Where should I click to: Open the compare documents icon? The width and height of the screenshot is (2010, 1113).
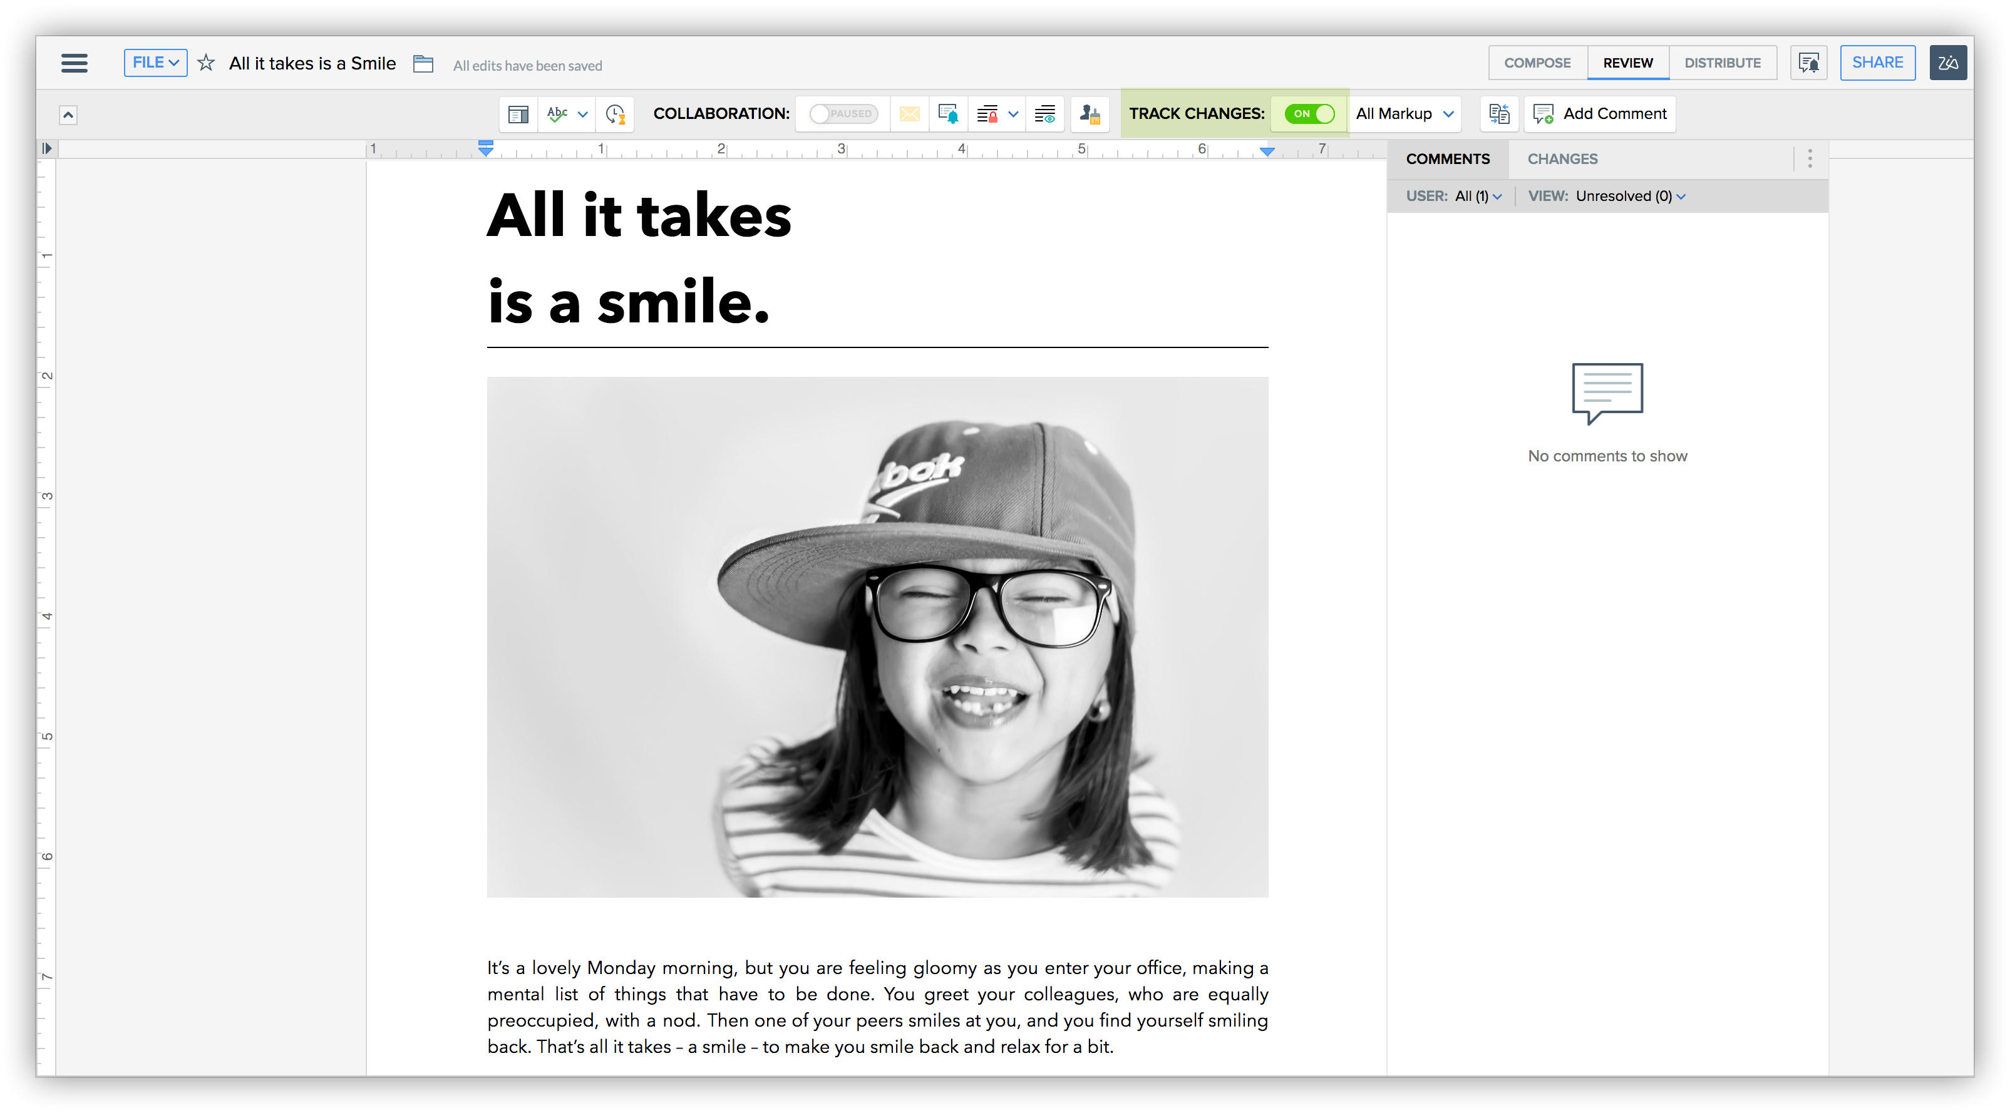1499,114
